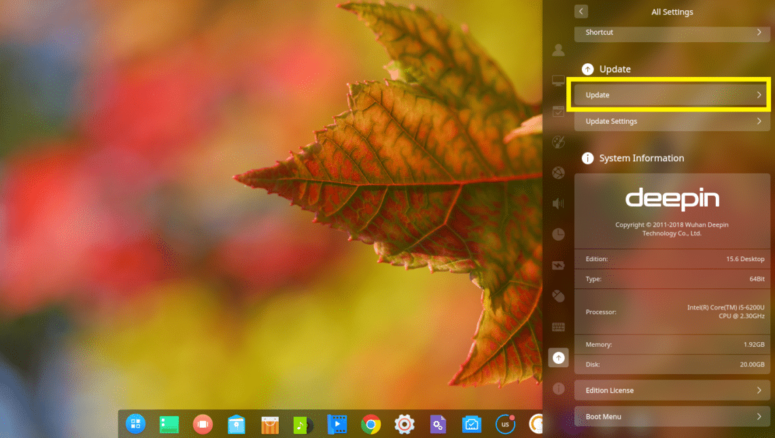The height and width of the screenshot is (438, 775).
Task: Click the chevron on Edition License row
Action: click(x=759, y=390)
